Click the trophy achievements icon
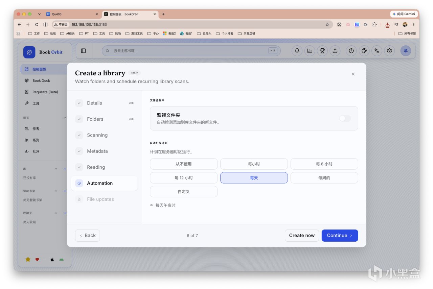The height and width of the screenshot is (289, 433). pyautogui.click(x=322, y=51)
